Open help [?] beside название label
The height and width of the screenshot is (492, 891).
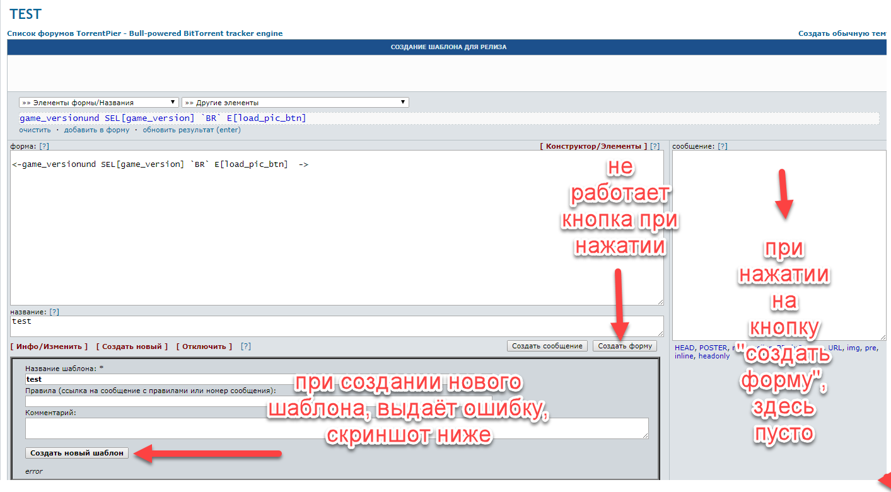coord(54,312)
